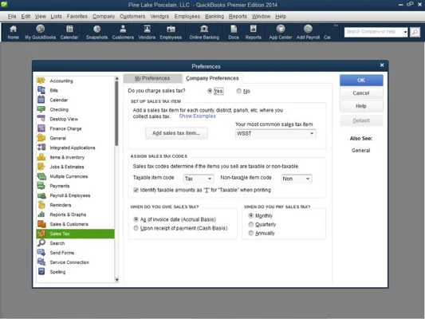The width and height of the screenshot is (425, 319).
Task: Click the Add Payroll toolbar icon
Action: coord(308,32)
